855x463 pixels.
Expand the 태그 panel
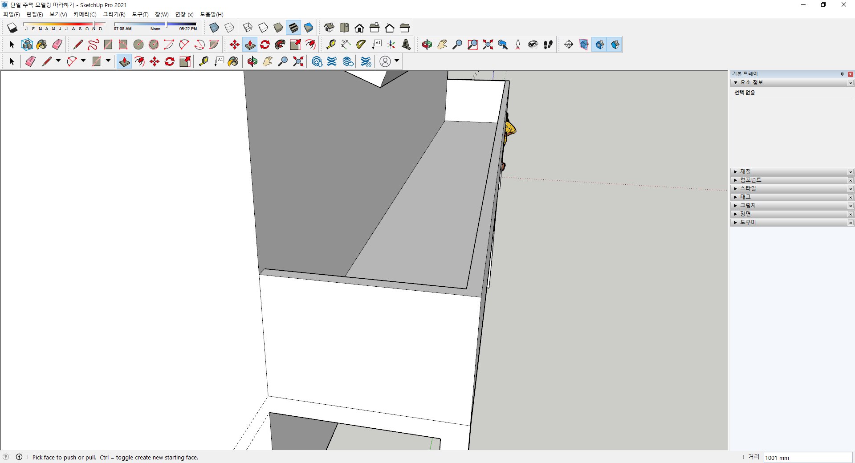736,197
